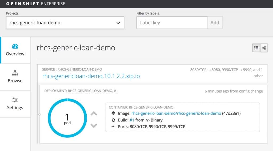Click the 'Filter by labels' caption
The width and height of the screenshot is (273, 151).
click(148, 13)
